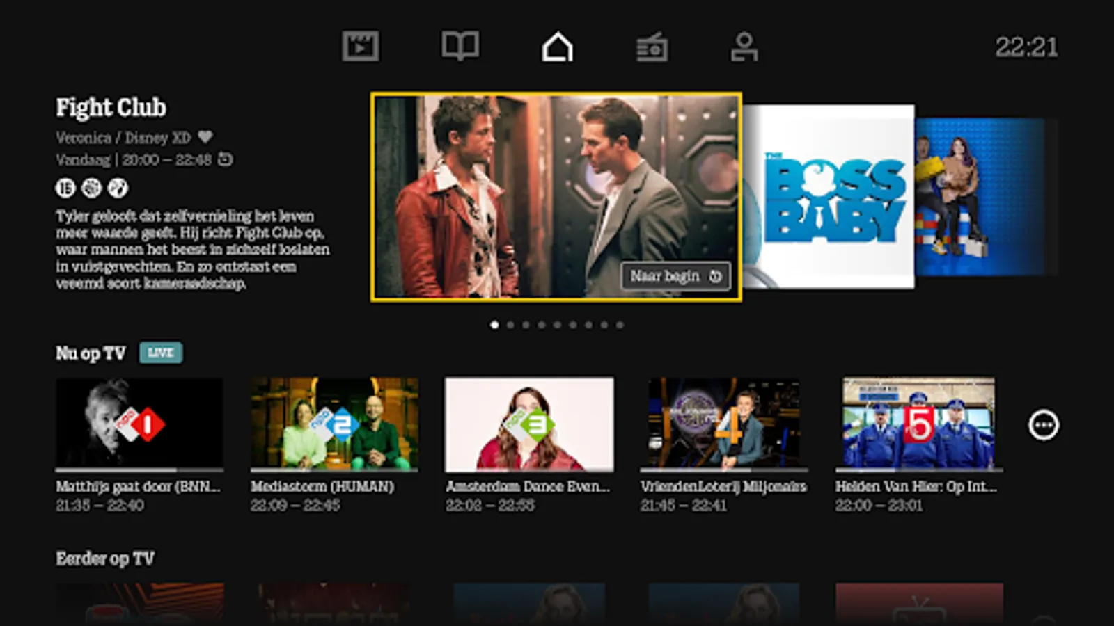Screen dimensions: 1114x626
Task: Go to the Home tab icon
Action: tap(558, 47)
